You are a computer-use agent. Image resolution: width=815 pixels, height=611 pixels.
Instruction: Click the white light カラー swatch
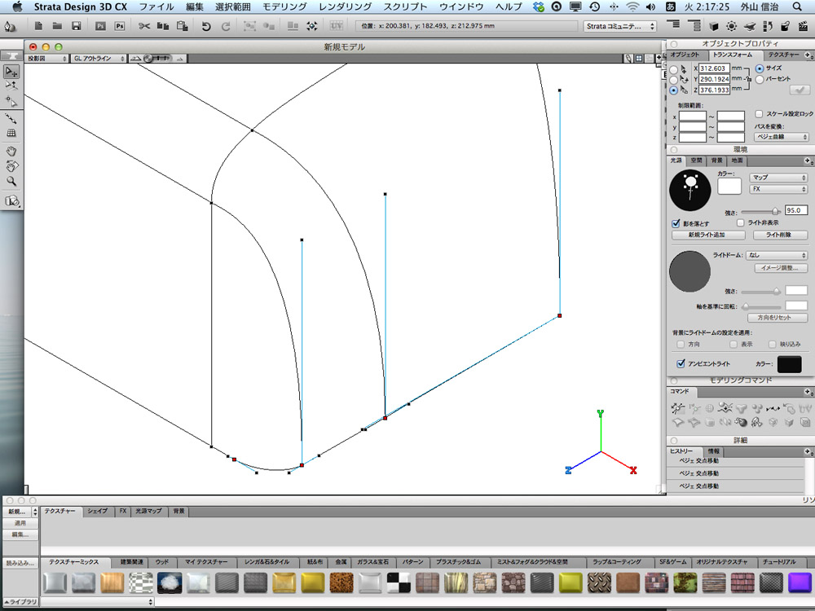pyautogui.click(x=729, y=187)
